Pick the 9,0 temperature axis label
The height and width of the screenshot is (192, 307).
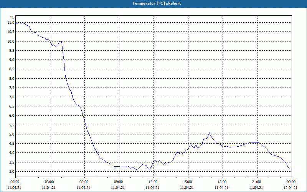(x=12, y=60)
